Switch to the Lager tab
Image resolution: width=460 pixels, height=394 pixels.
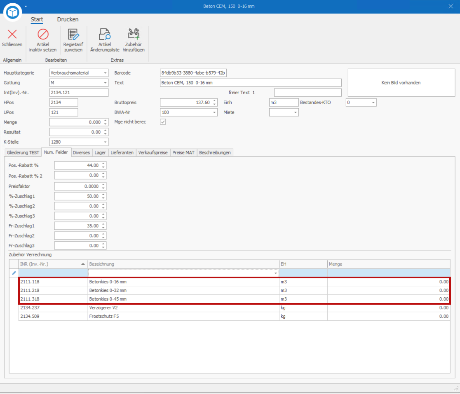(100, 153)
